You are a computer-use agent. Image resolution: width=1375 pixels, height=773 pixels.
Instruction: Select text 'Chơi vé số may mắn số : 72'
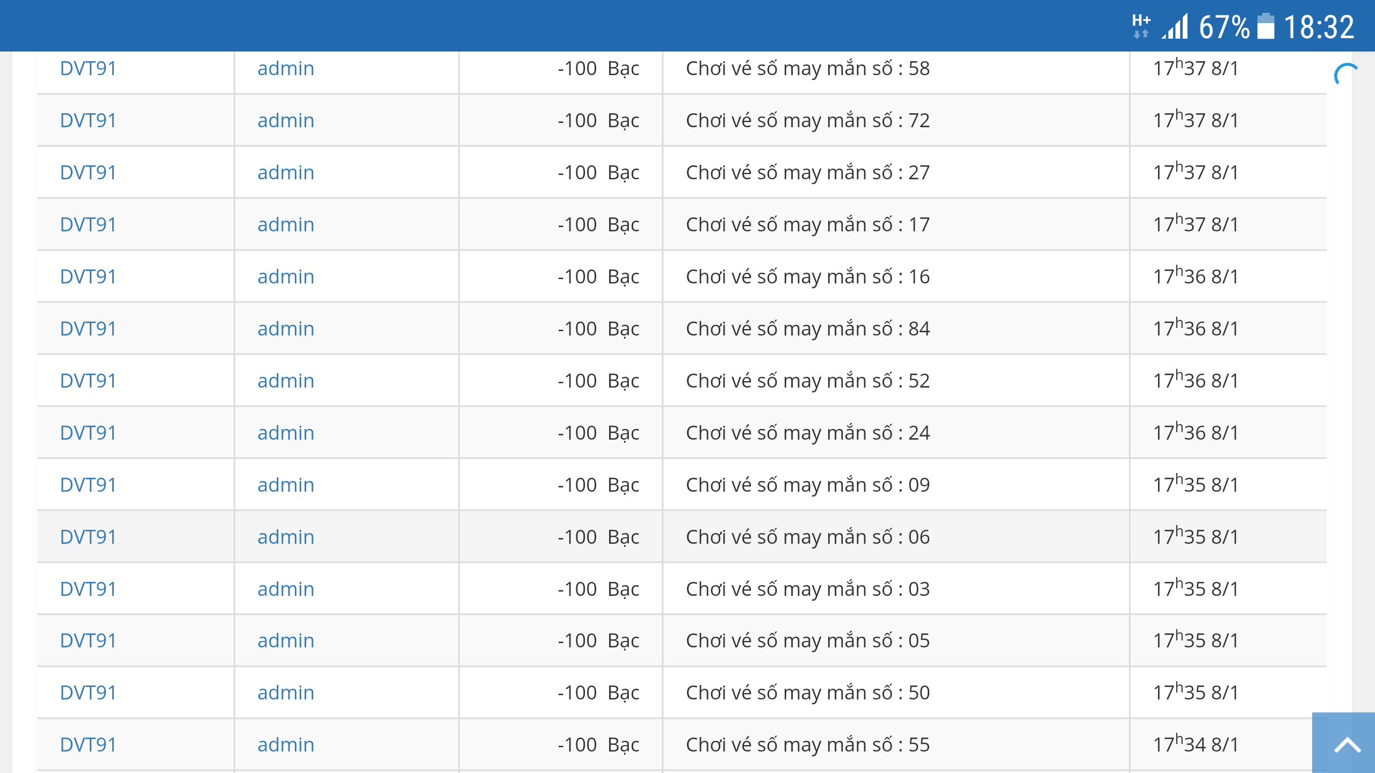click(x=808, y=121)
